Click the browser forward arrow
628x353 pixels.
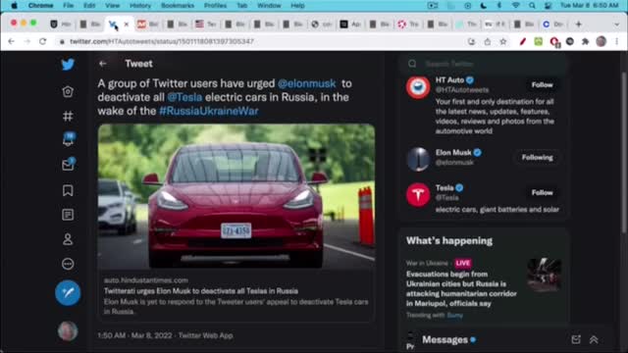pyautogui.click(x=26, y=41)
